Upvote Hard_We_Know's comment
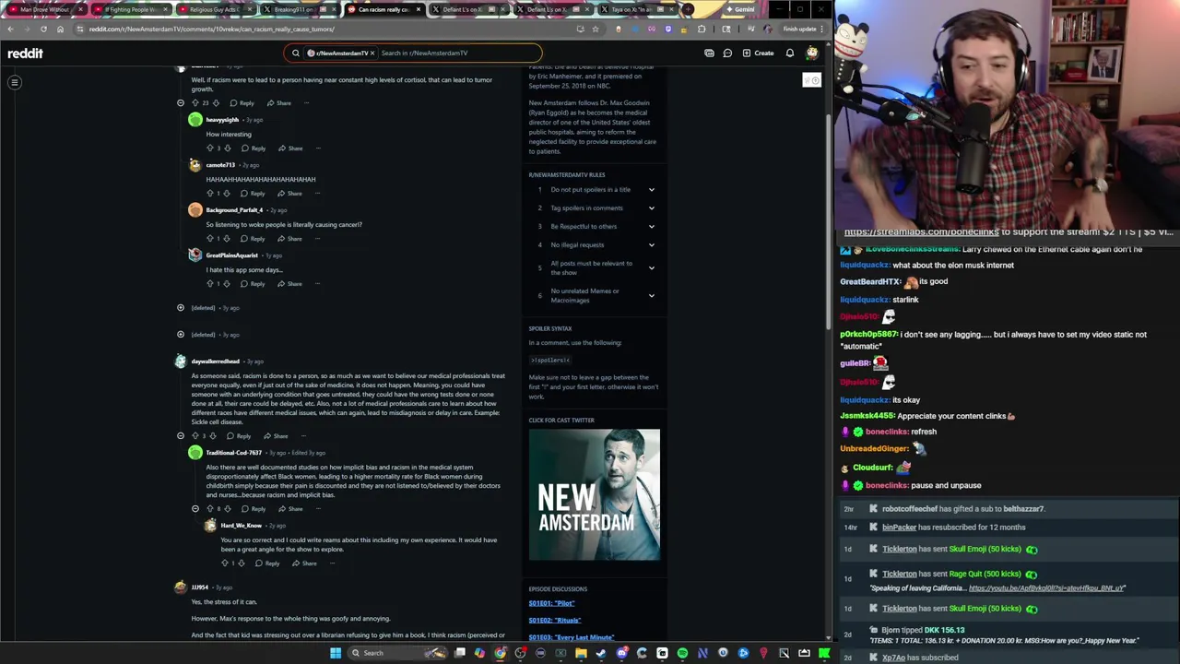1180x664 pixels. (224, 563)
